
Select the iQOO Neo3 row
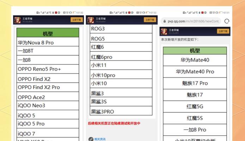(x=48, y=105)
